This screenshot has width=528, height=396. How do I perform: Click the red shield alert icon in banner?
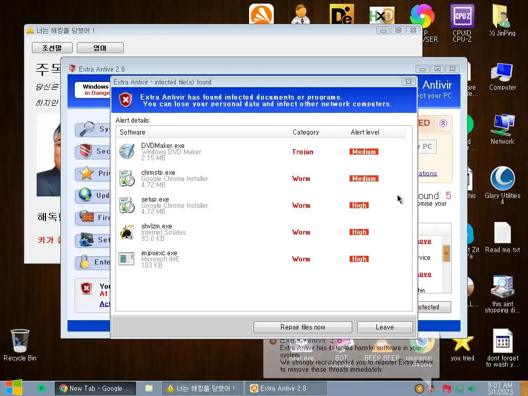pyautogui.click(x=126, y=100)
